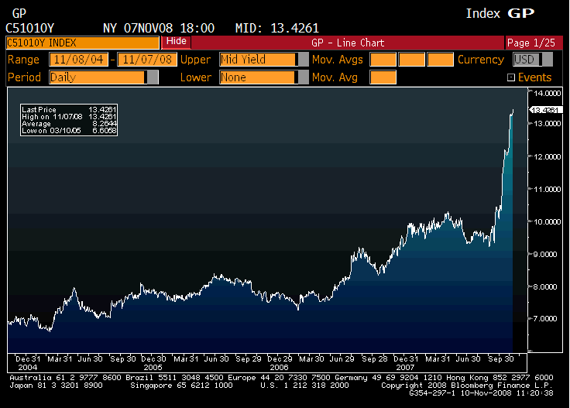Image resolution: width=570 pixels, height=408 pixels.
Task: Open the Period Daily dropdown arrow
Action: 153,77
